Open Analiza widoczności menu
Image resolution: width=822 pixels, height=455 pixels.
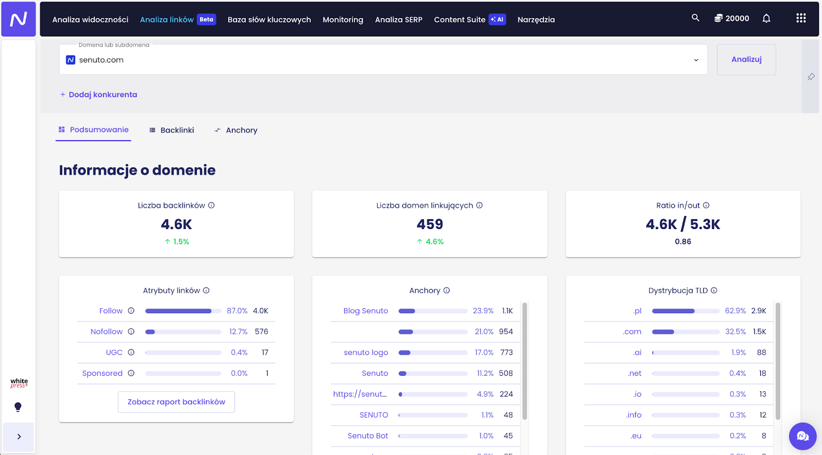click(x=90, y=20)
